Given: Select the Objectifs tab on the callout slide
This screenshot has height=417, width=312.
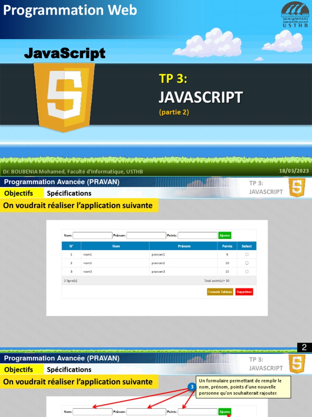Looking at the screenshot, I should 22,369.
